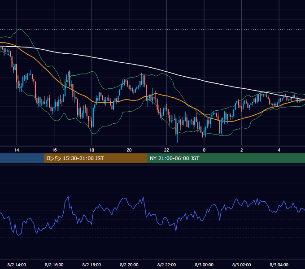The height and width of the screenshot is (269, 305).
Task: Click the 4 hour axis label
Action: [x=279, y=150]
